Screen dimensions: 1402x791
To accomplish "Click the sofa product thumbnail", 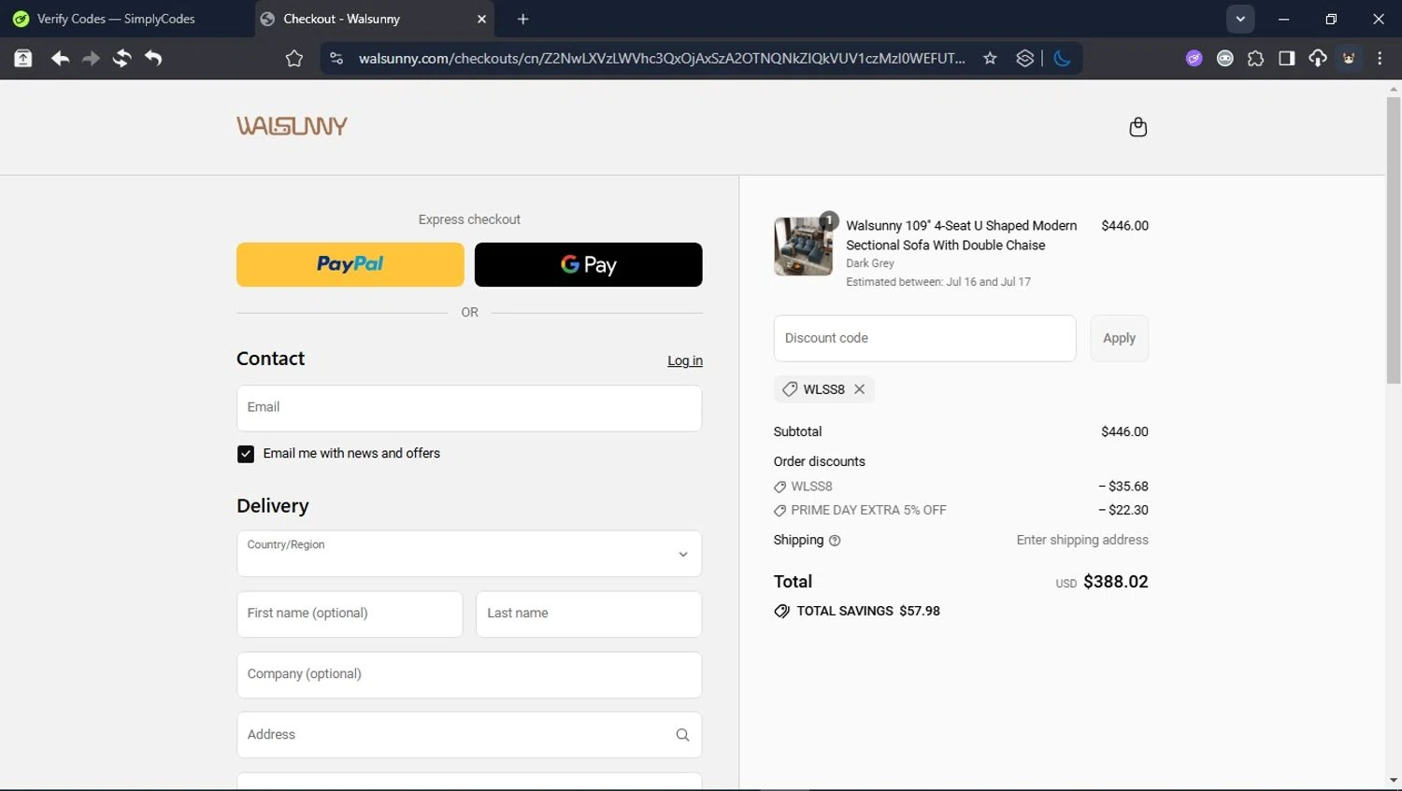I will pyautogui.click(x=803, y=247).
